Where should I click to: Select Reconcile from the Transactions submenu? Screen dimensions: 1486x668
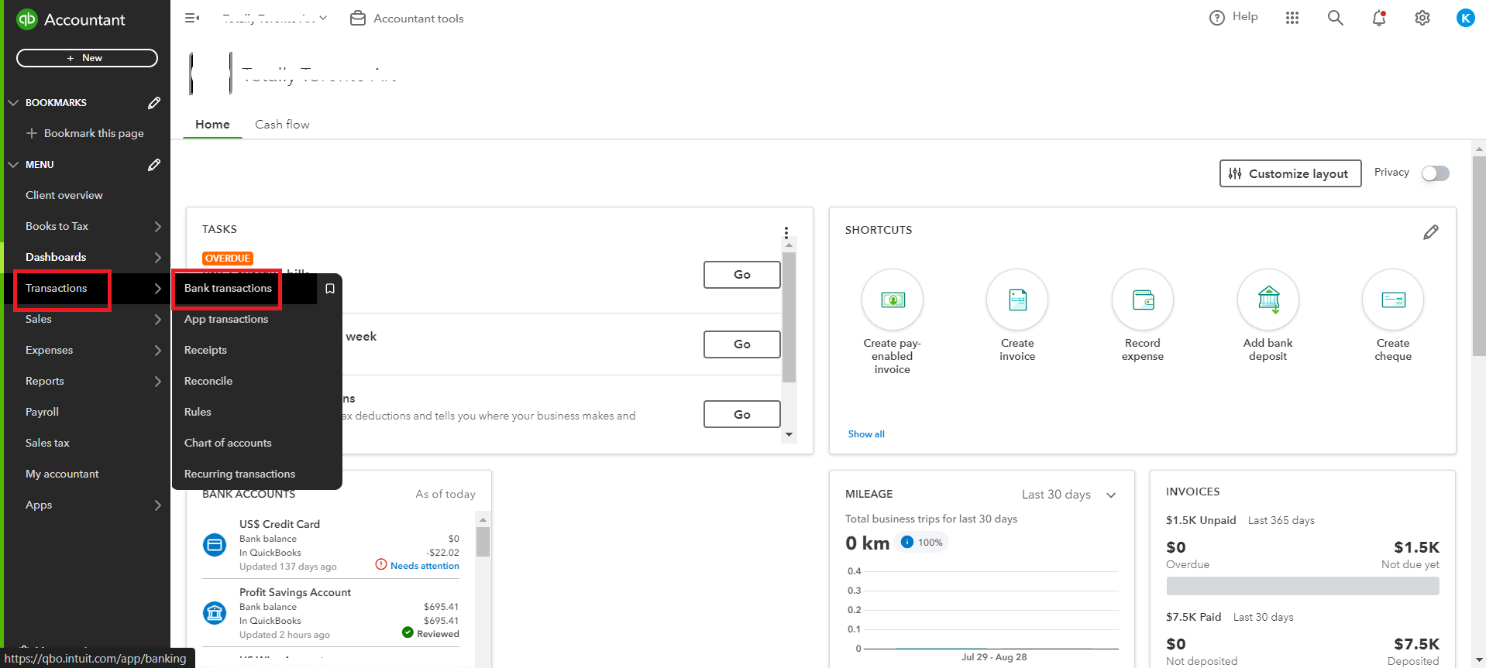pyautogui.click(x=208, y=381)
